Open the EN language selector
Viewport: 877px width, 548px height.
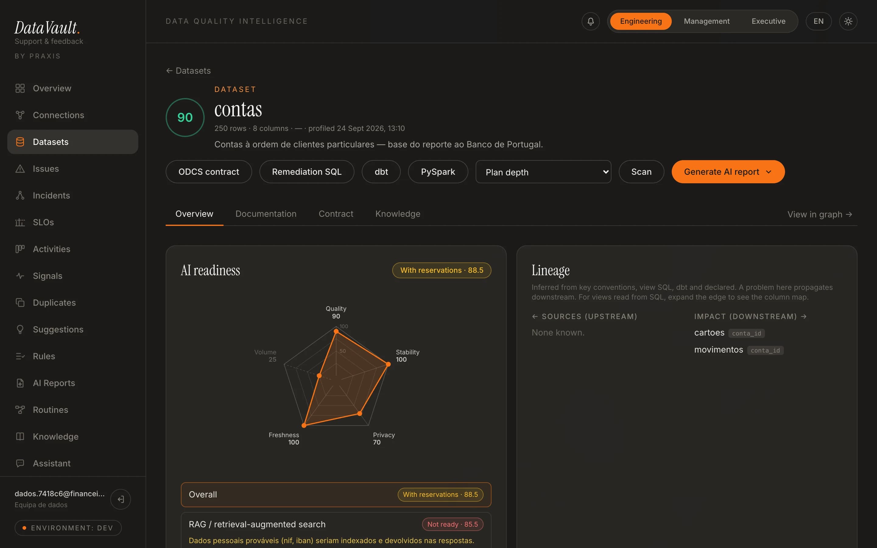pyautogui.click(x=818, y=21)
